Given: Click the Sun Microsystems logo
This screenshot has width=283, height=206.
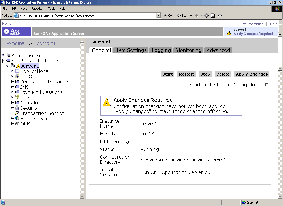Looking at the screenshot, I should 16,32.
